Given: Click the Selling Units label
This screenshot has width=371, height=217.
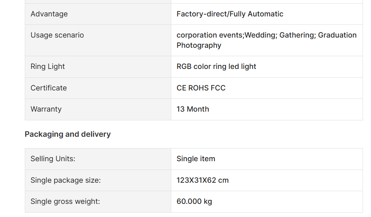Looking at the screenshot, I should point(53,159).
